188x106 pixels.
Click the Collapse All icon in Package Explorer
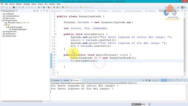(35, 11)
